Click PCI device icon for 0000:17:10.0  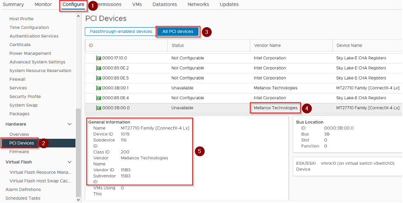point(99,58)
